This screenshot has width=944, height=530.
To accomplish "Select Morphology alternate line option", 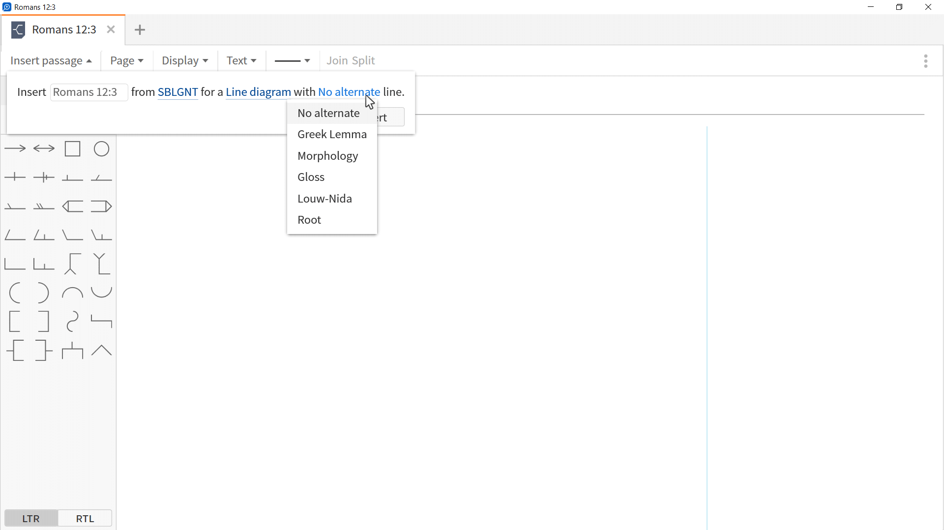I will click(327, 156).
